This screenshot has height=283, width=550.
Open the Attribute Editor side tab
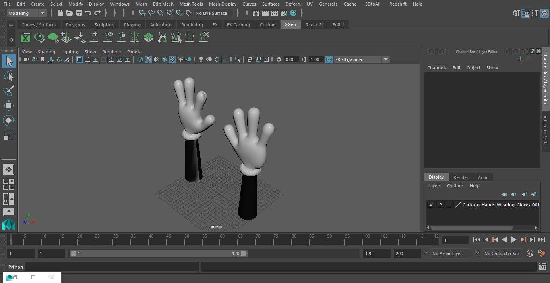[545, 132]
